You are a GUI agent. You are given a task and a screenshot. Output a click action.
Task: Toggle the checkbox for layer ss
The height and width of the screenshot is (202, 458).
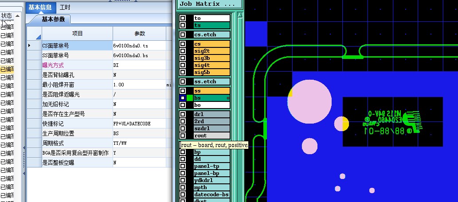tap(183, 91)
